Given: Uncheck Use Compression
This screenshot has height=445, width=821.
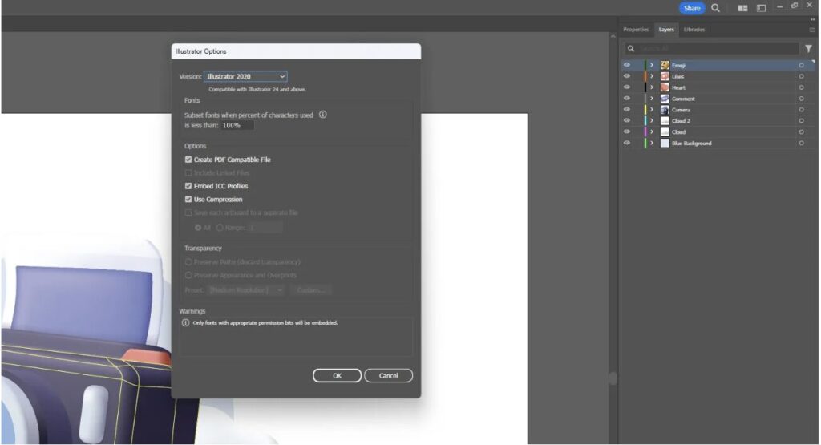Looking at the screenshot, I should click(188, 200).
